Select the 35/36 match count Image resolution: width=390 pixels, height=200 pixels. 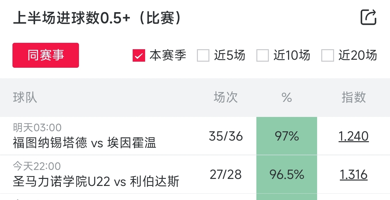coord(226,136)
